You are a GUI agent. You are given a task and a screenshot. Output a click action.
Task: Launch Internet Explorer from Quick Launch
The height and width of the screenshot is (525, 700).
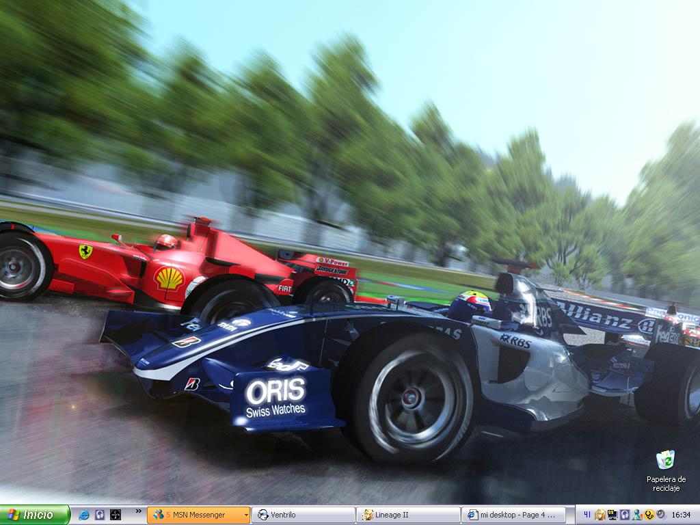[x=83, y=515]
